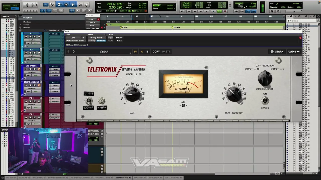Open MIDI EDITOR tab at bottom
This screenshot has height=180, width=321.
[x=11, y=178]
